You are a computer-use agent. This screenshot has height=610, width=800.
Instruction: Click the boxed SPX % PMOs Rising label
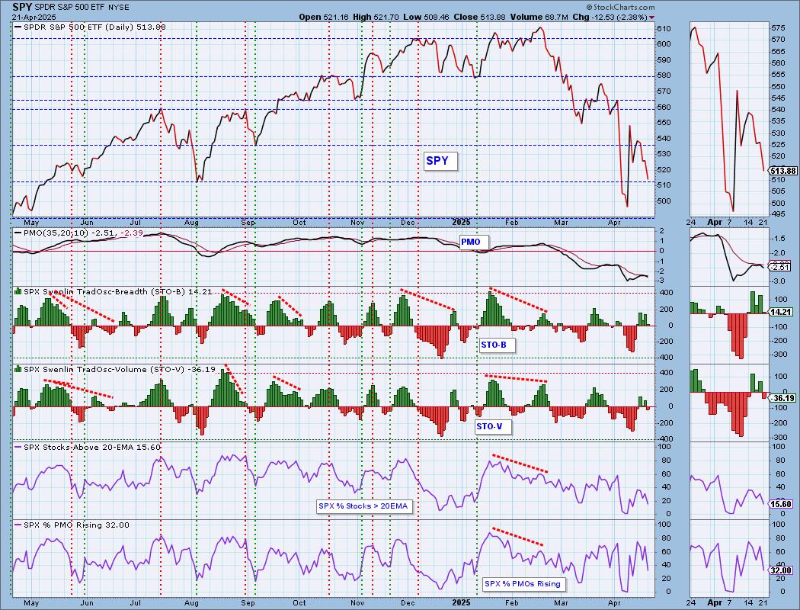[x=523, y=583]
